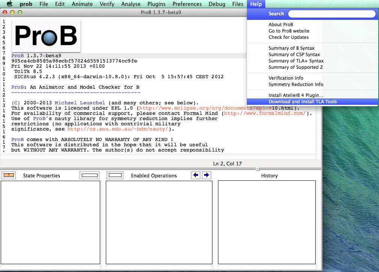
Task: Click the Help menu search field
Action: (x=332, y=14)
